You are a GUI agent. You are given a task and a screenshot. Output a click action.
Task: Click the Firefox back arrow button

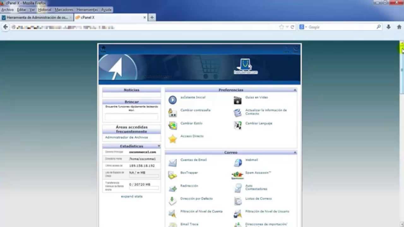click(5, 27)
